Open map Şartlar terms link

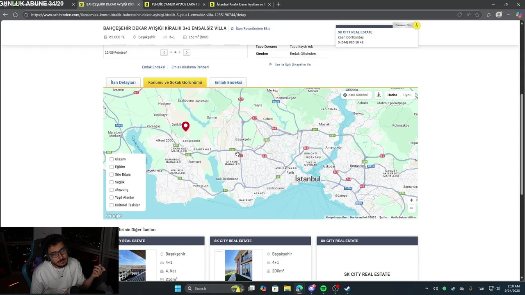click(x=383, y=218)
